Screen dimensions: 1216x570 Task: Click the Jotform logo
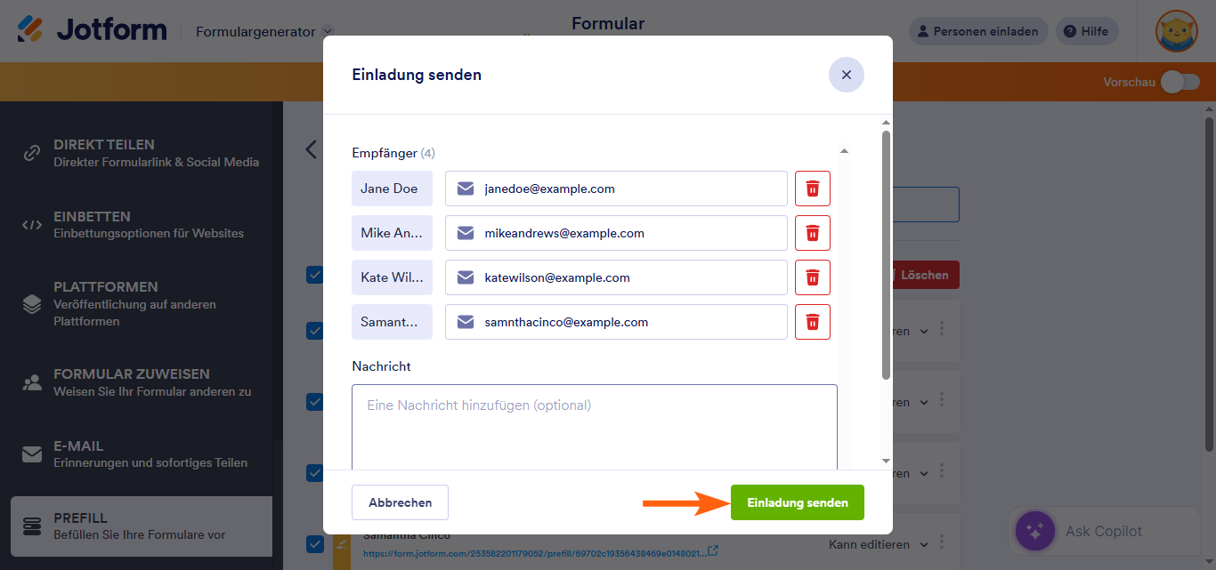click(x=93, y=31)
